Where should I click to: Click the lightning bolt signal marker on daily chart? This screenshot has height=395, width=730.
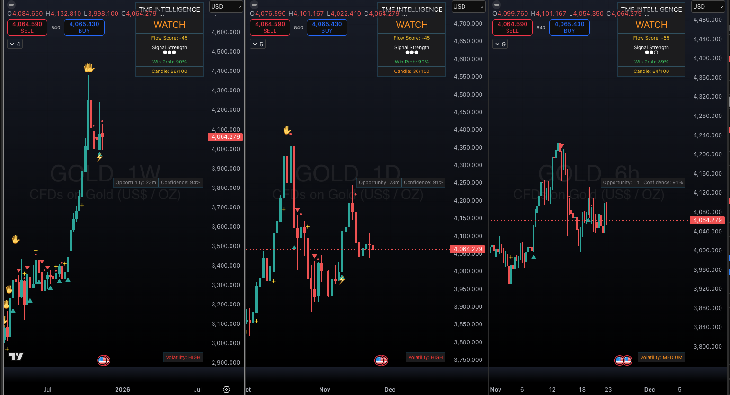341,281
